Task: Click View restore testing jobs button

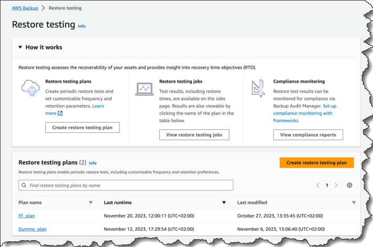Action: [x=194, y=135]
